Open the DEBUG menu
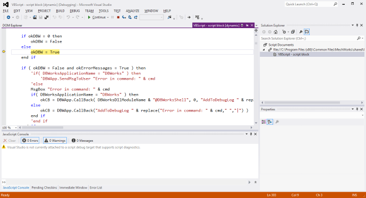The width and height of the screenshot is (366, 198). [x=75, y=11]
